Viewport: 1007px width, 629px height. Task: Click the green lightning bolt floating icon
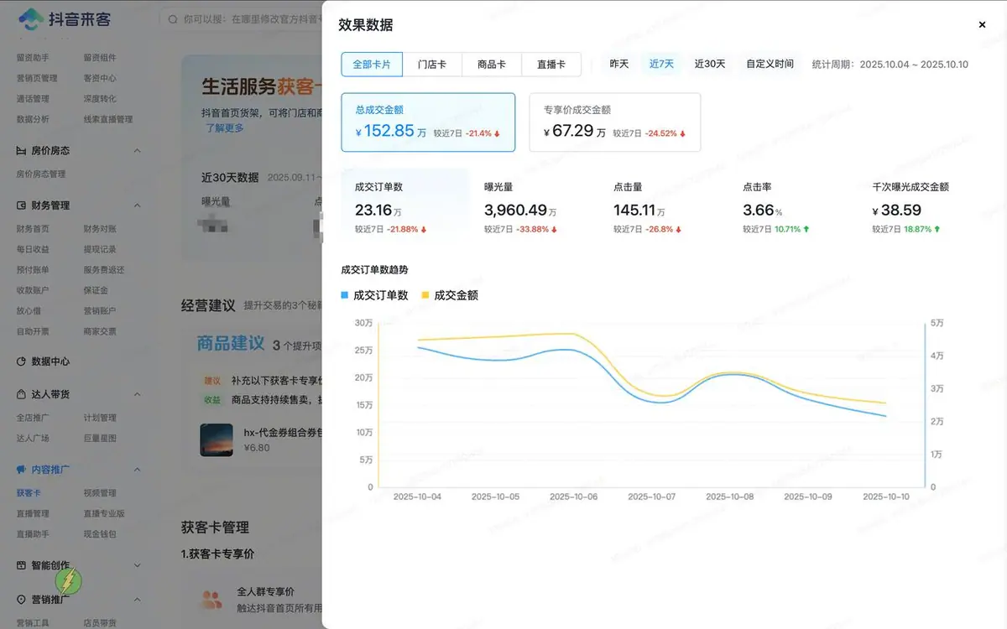(x=69, y=581)
